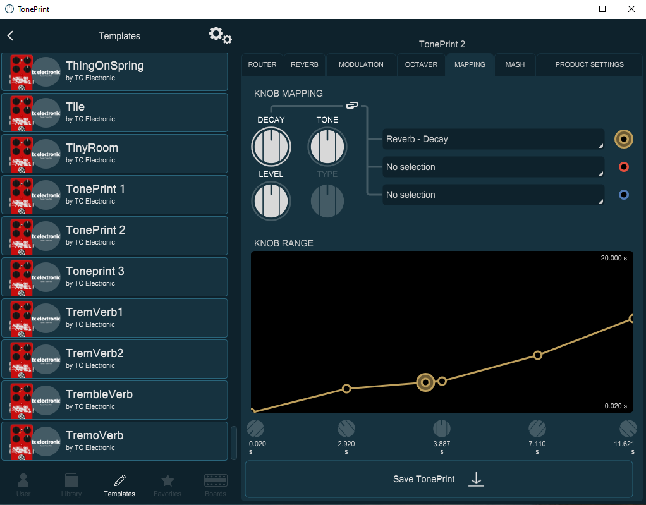Switch to the OCTAVER tab

[421, 64]
